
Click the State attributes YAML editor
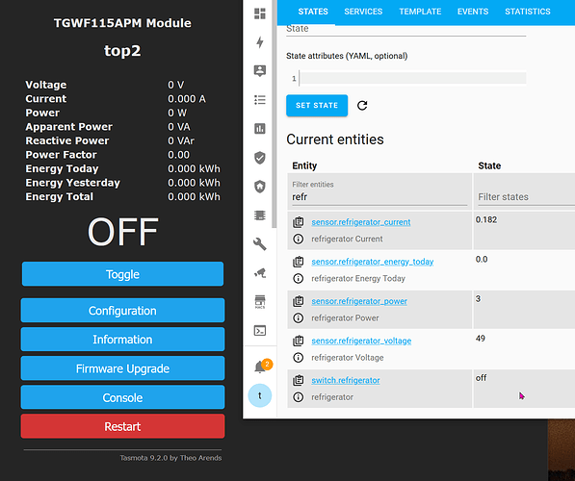point(412,78)
